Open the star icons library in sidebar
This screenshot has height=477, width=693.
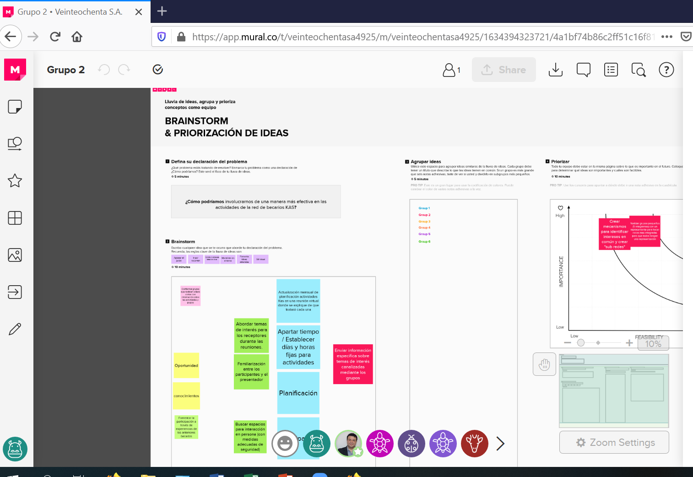coord(15,181)
